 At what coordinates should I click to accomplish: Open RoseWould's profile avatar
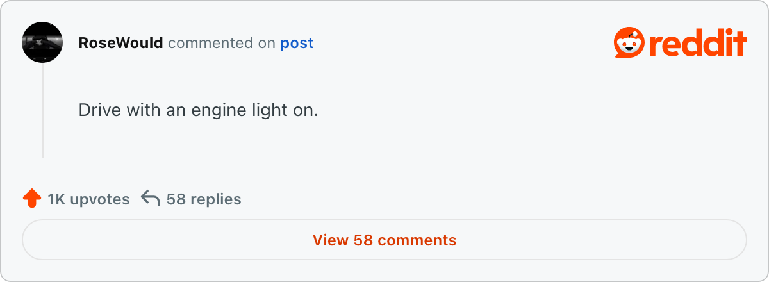pos(42,42)
